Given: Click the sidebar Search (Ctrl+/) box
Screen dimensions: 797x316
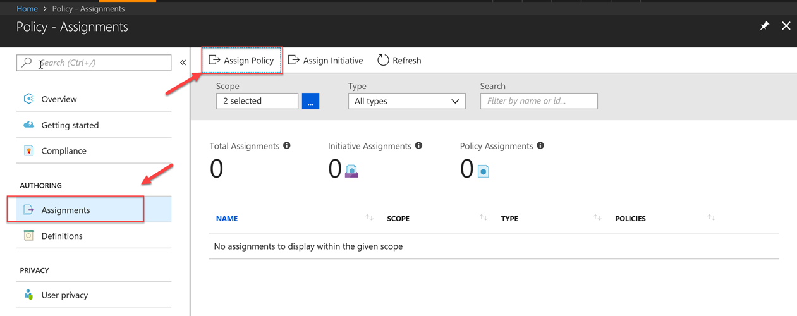Looking at the screenshot, I should click(94, 63).
